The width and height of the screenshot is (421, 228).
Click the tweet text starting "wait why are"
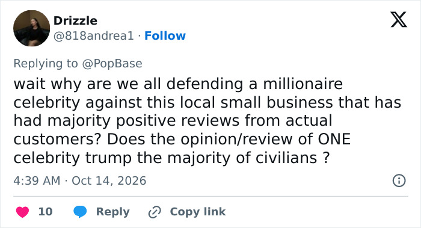click(x=207, y=120)
